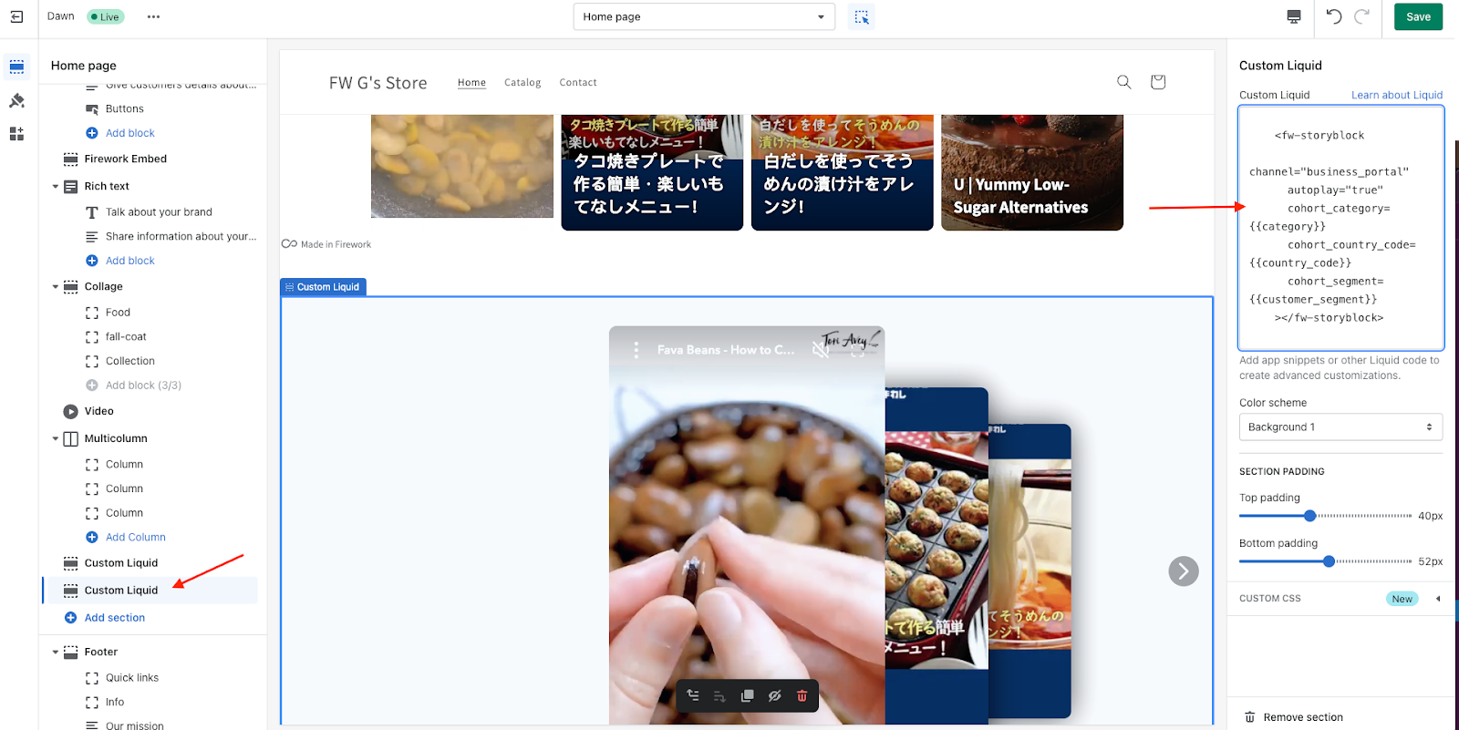Image resolution: width=1459 pixels, height=730 pixels.
Task: Open the Learn about Liquid link
Action: (x=1397, y=95)
